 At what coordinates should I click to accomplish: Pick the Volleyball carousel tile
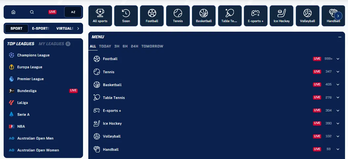[307, 16]
